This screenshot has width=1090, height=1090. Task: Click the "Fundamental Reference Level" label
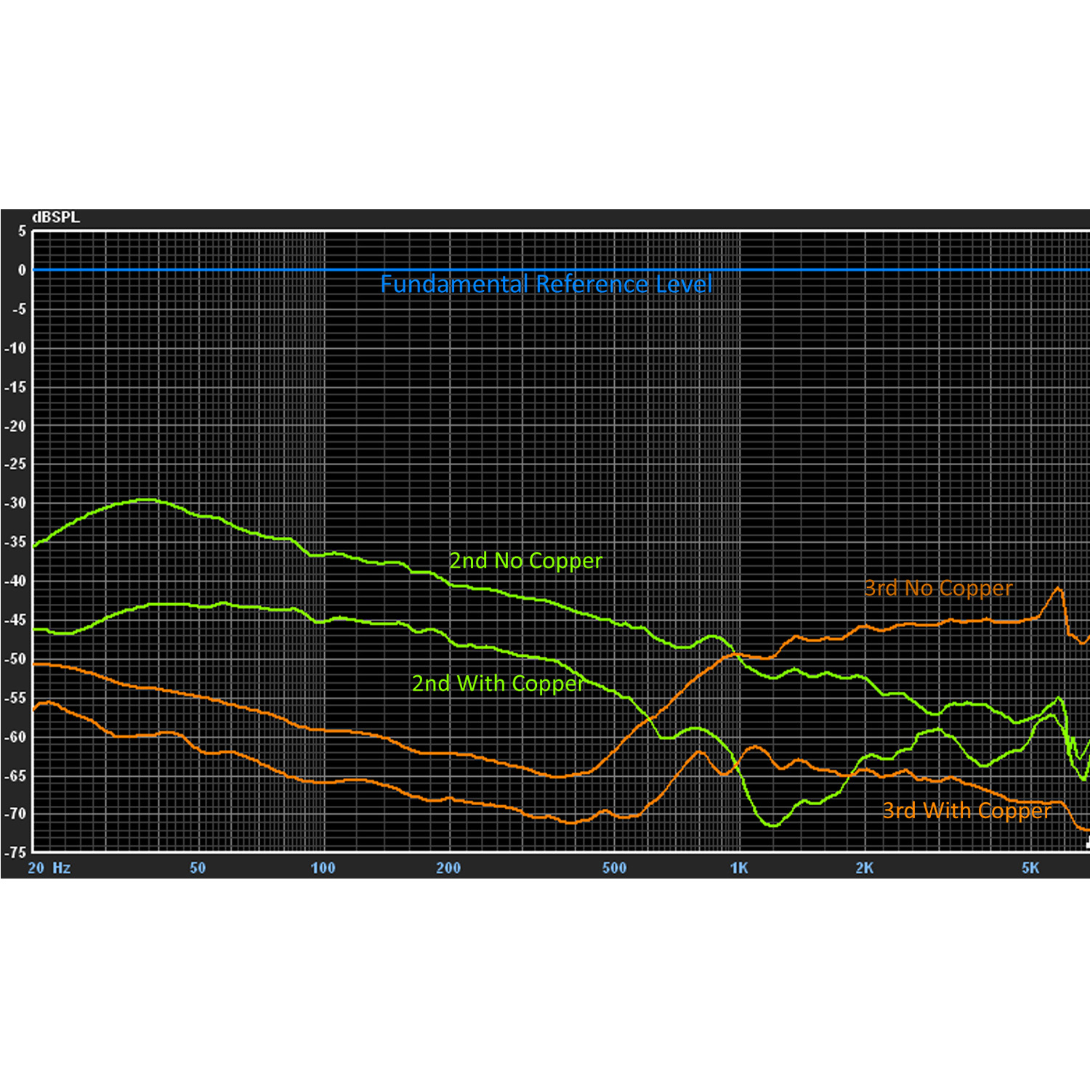(x=546, y=284)
